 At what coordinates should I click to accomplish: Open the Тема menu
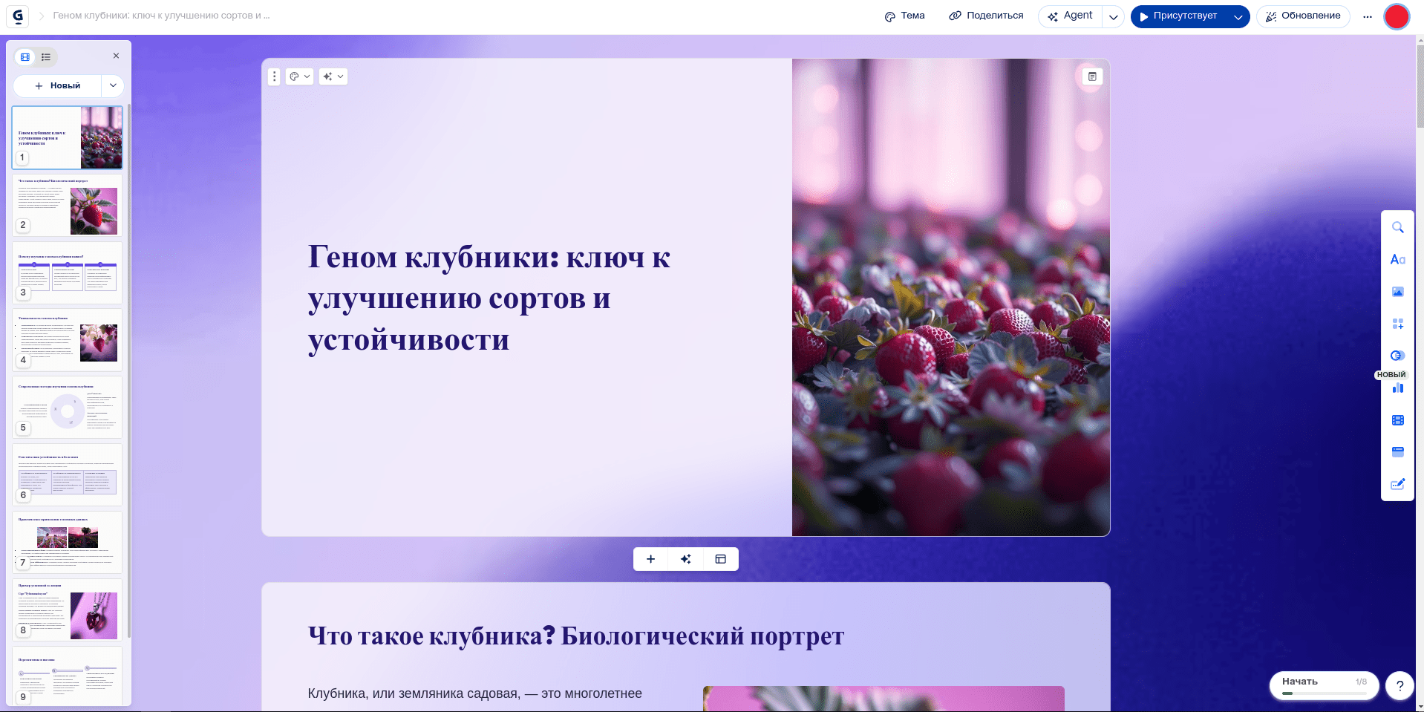904,16
